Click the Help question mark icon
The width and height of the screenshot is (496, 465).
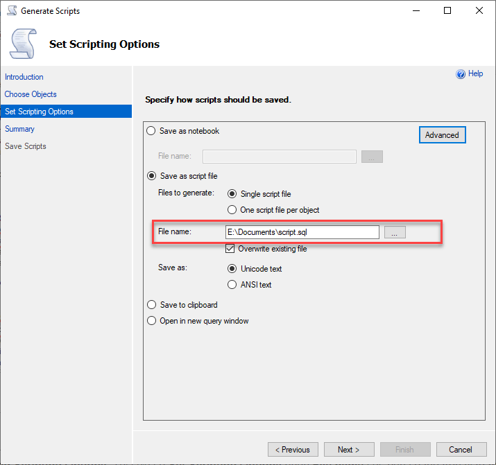[x=460, y=74]
